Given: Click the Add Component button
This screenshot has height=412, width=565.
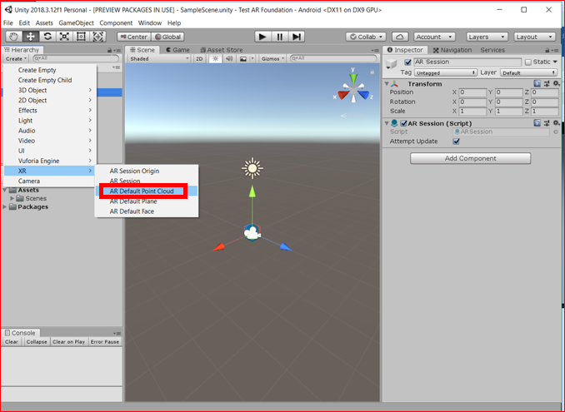Looking at the screenshot, I should click(x=470, y=158).
